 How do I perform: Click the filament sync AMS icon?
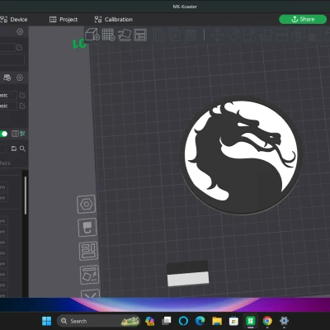tap(7, 78)
